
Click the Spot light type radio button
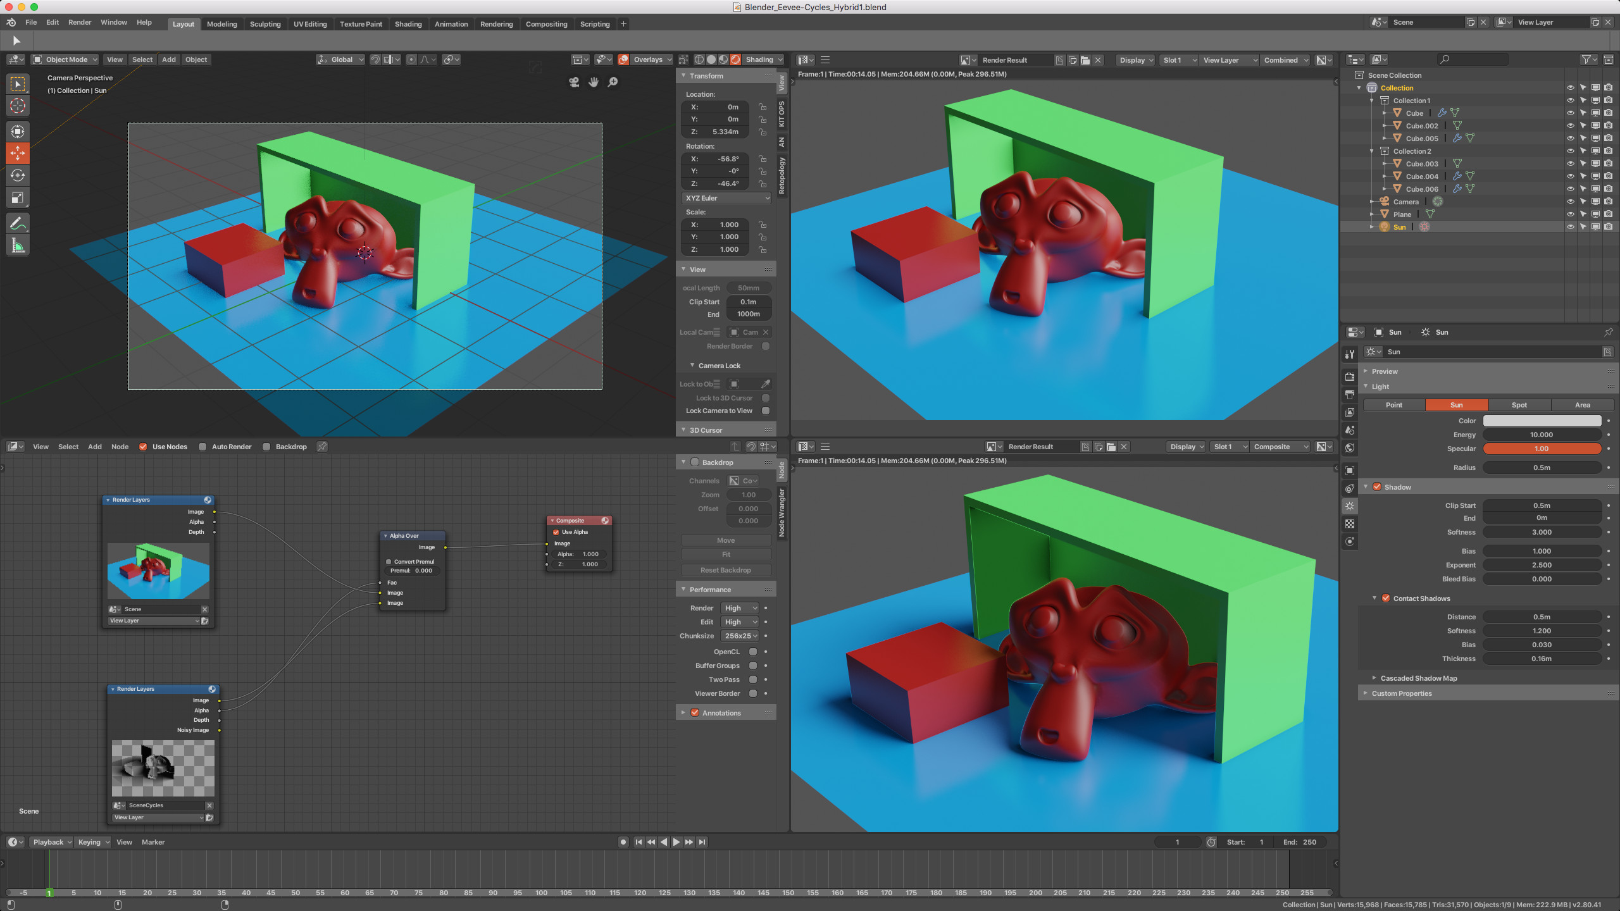click(x=1519, y=404)
